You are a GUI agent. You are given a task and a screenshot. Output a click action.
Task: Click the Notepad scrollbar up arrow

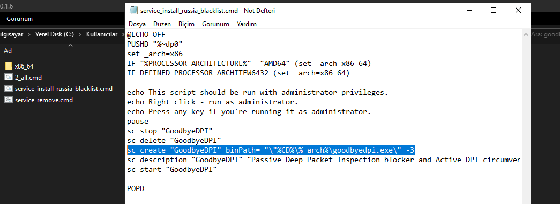[x=526, y=34]
